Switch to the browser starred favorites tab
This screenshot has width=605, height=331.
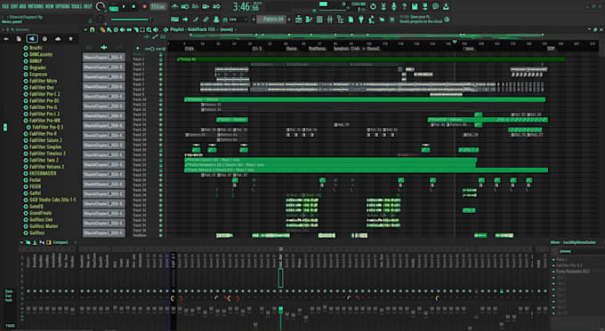(x=70, y=39)
